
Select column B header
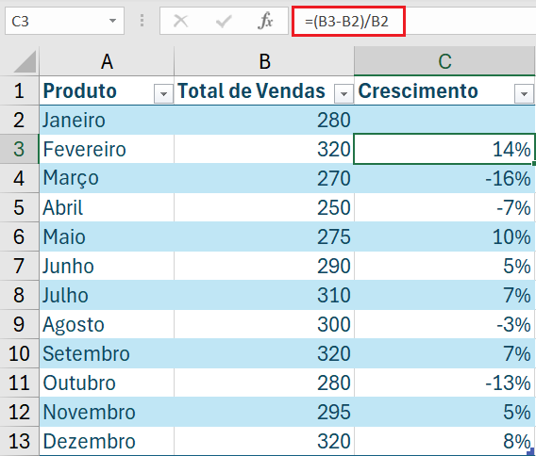pyautogui.click(x=264, y=61)
